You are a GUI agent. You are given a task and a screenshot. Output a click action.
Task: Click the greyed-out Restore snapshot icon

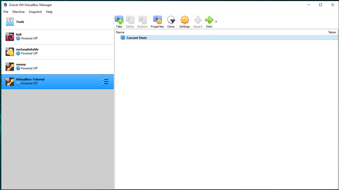(x=143, y=20)
